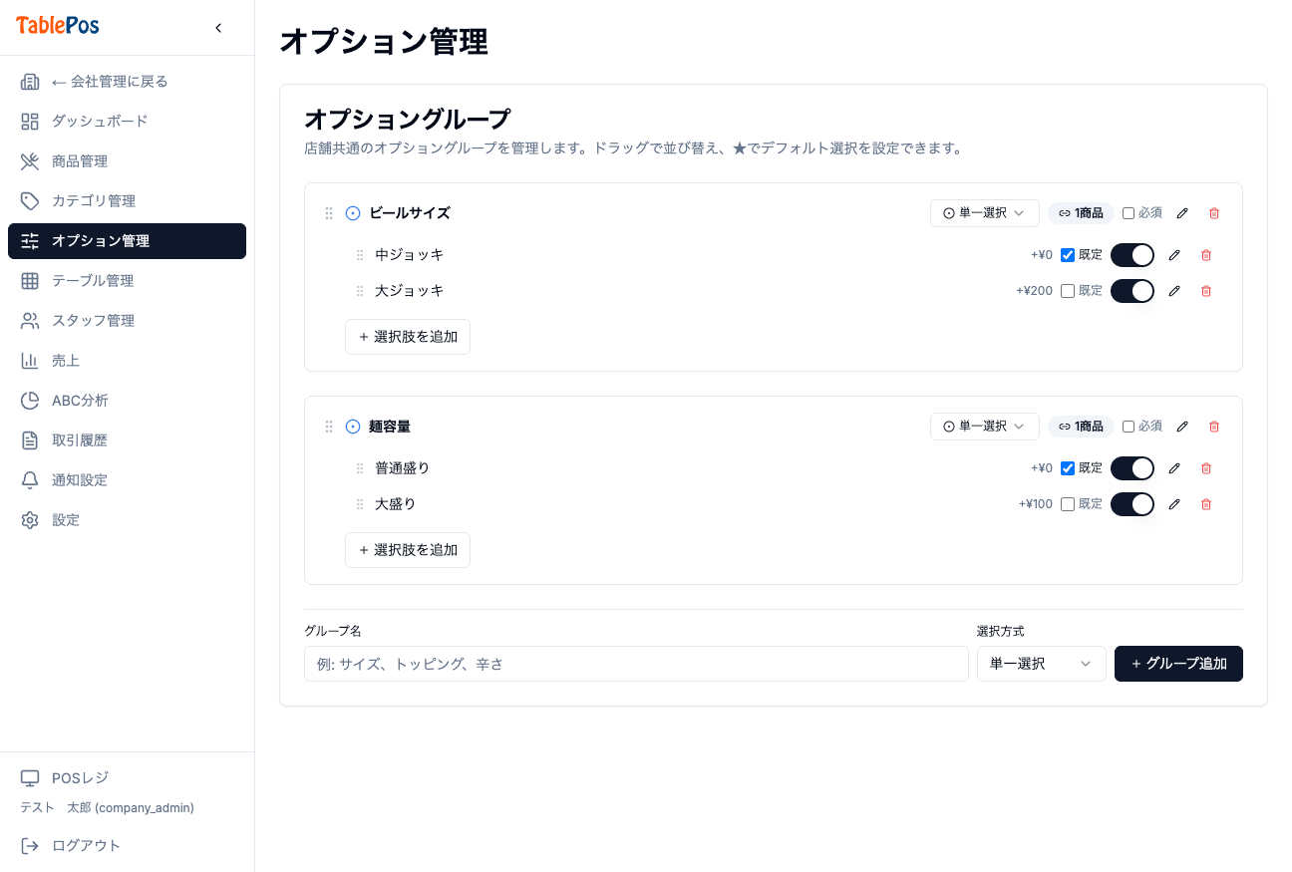
Task: Delete the 中ジョッキ option trash icon
Action: click(1206, 255)
